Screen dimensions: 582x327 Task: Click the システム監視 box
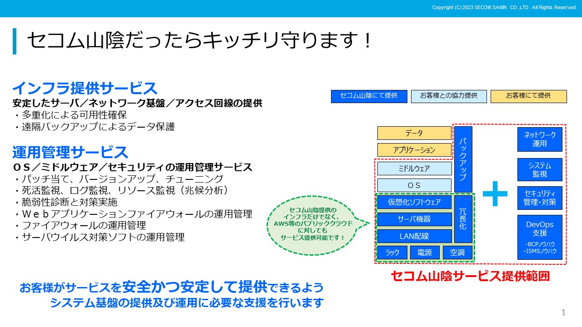click(540, 170)
